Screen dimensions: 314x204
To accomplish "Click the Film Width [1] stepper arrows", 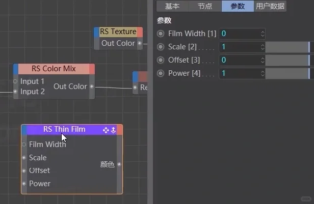I will click(263, 34).
